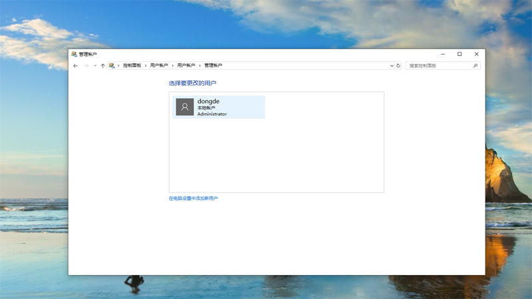Refresh the 管理帐户 page
Image resolution: width=532 pixels, height=299 pixels.
pos(398,66)
